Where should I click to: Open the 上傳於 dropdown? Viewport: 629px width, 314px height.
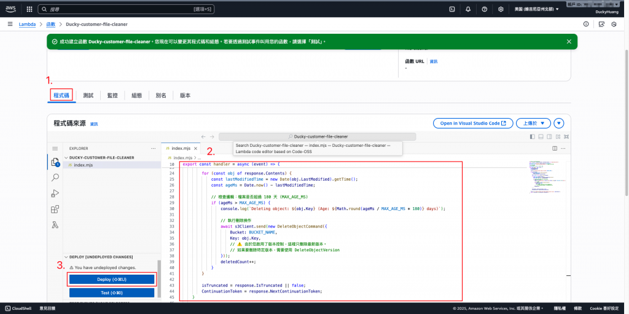pos(533,124)
